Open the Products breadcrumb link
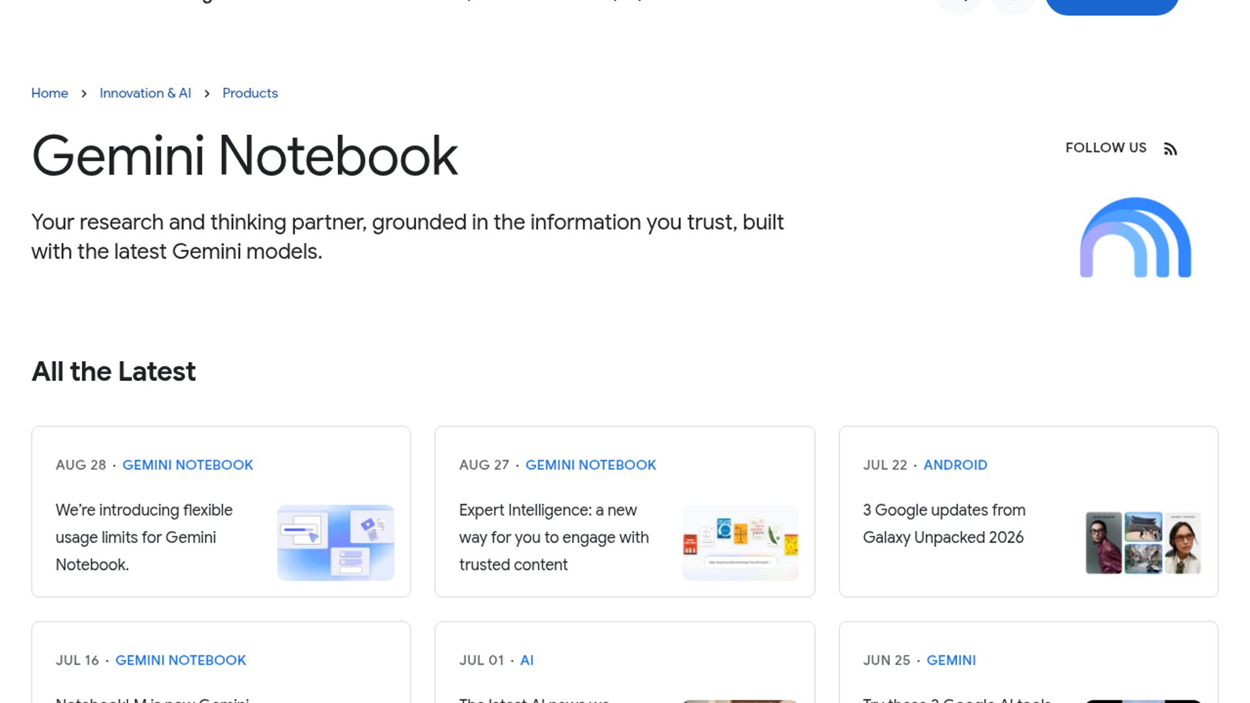1250x703 pixels. point(250,93)
